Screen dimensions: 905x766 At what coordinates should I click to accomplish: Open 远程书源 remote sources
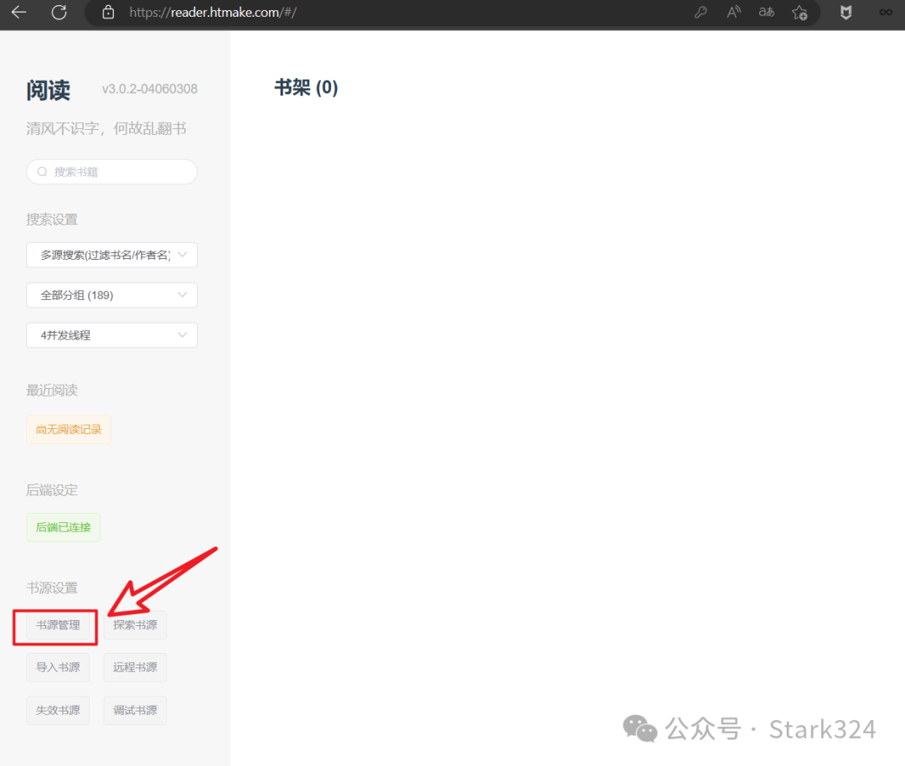(135, 667)
